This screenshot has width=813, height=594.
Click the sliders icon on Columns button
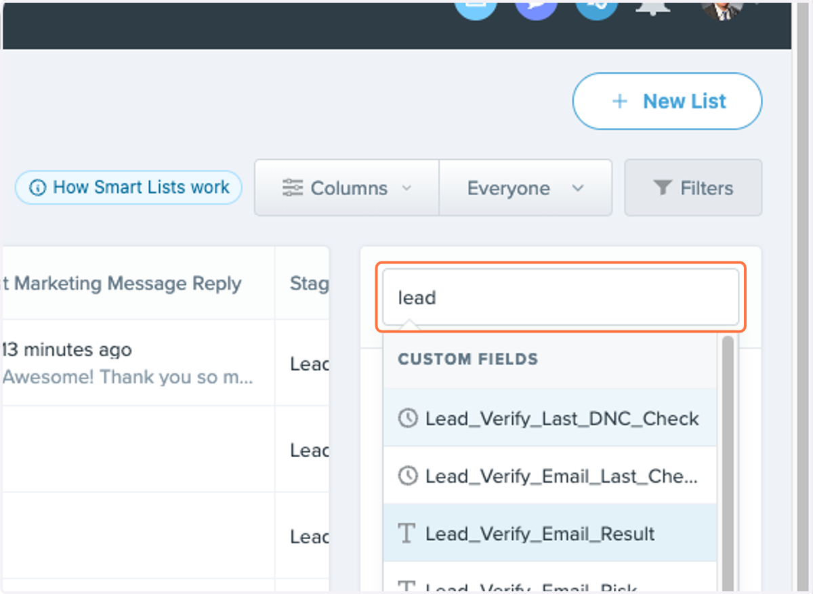click(x=293, y=188)
